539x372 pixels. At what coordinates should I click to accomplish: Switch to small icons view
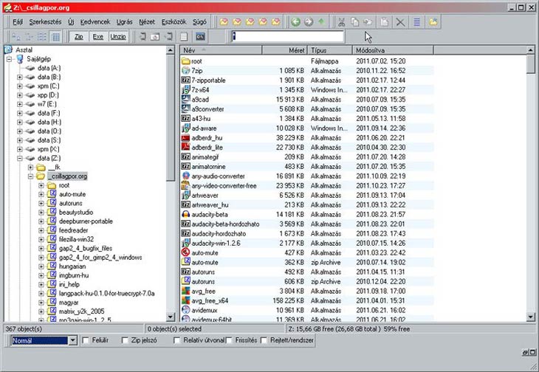coord(29,36)
